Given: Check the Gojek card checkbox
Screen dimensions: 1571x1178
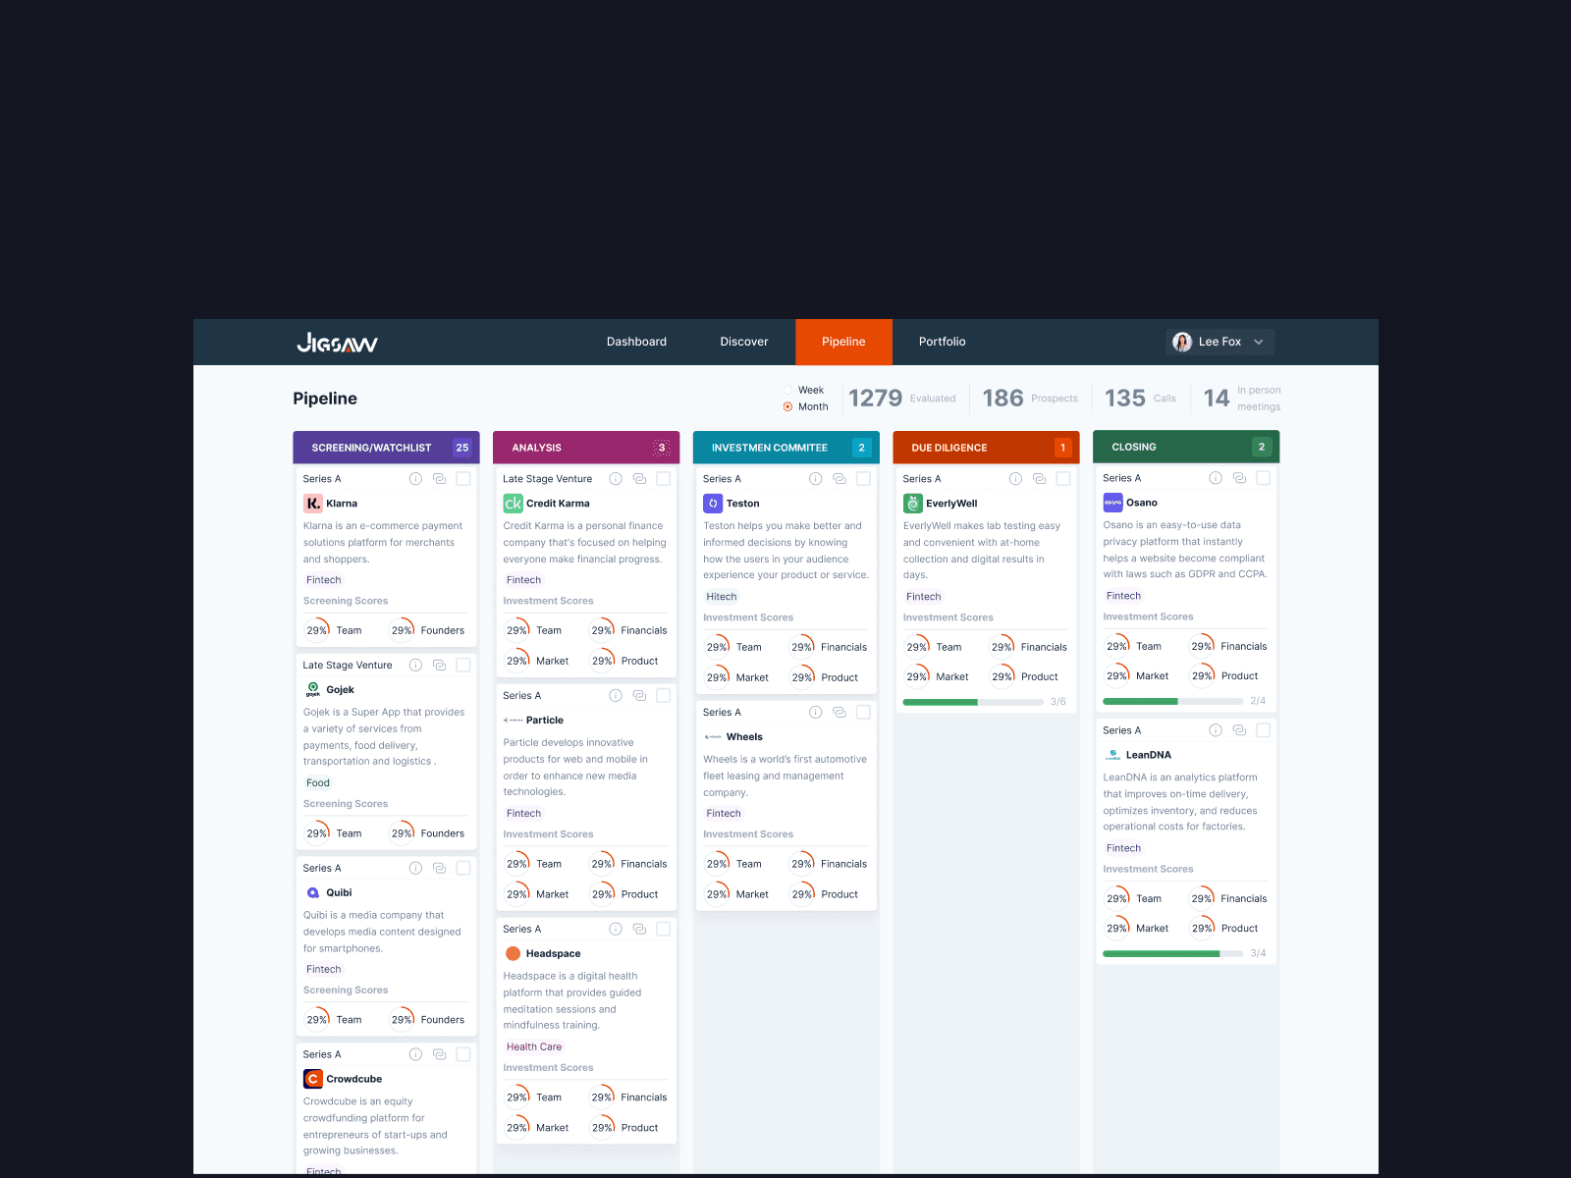Looking at the screenshot, I should 463,666.
